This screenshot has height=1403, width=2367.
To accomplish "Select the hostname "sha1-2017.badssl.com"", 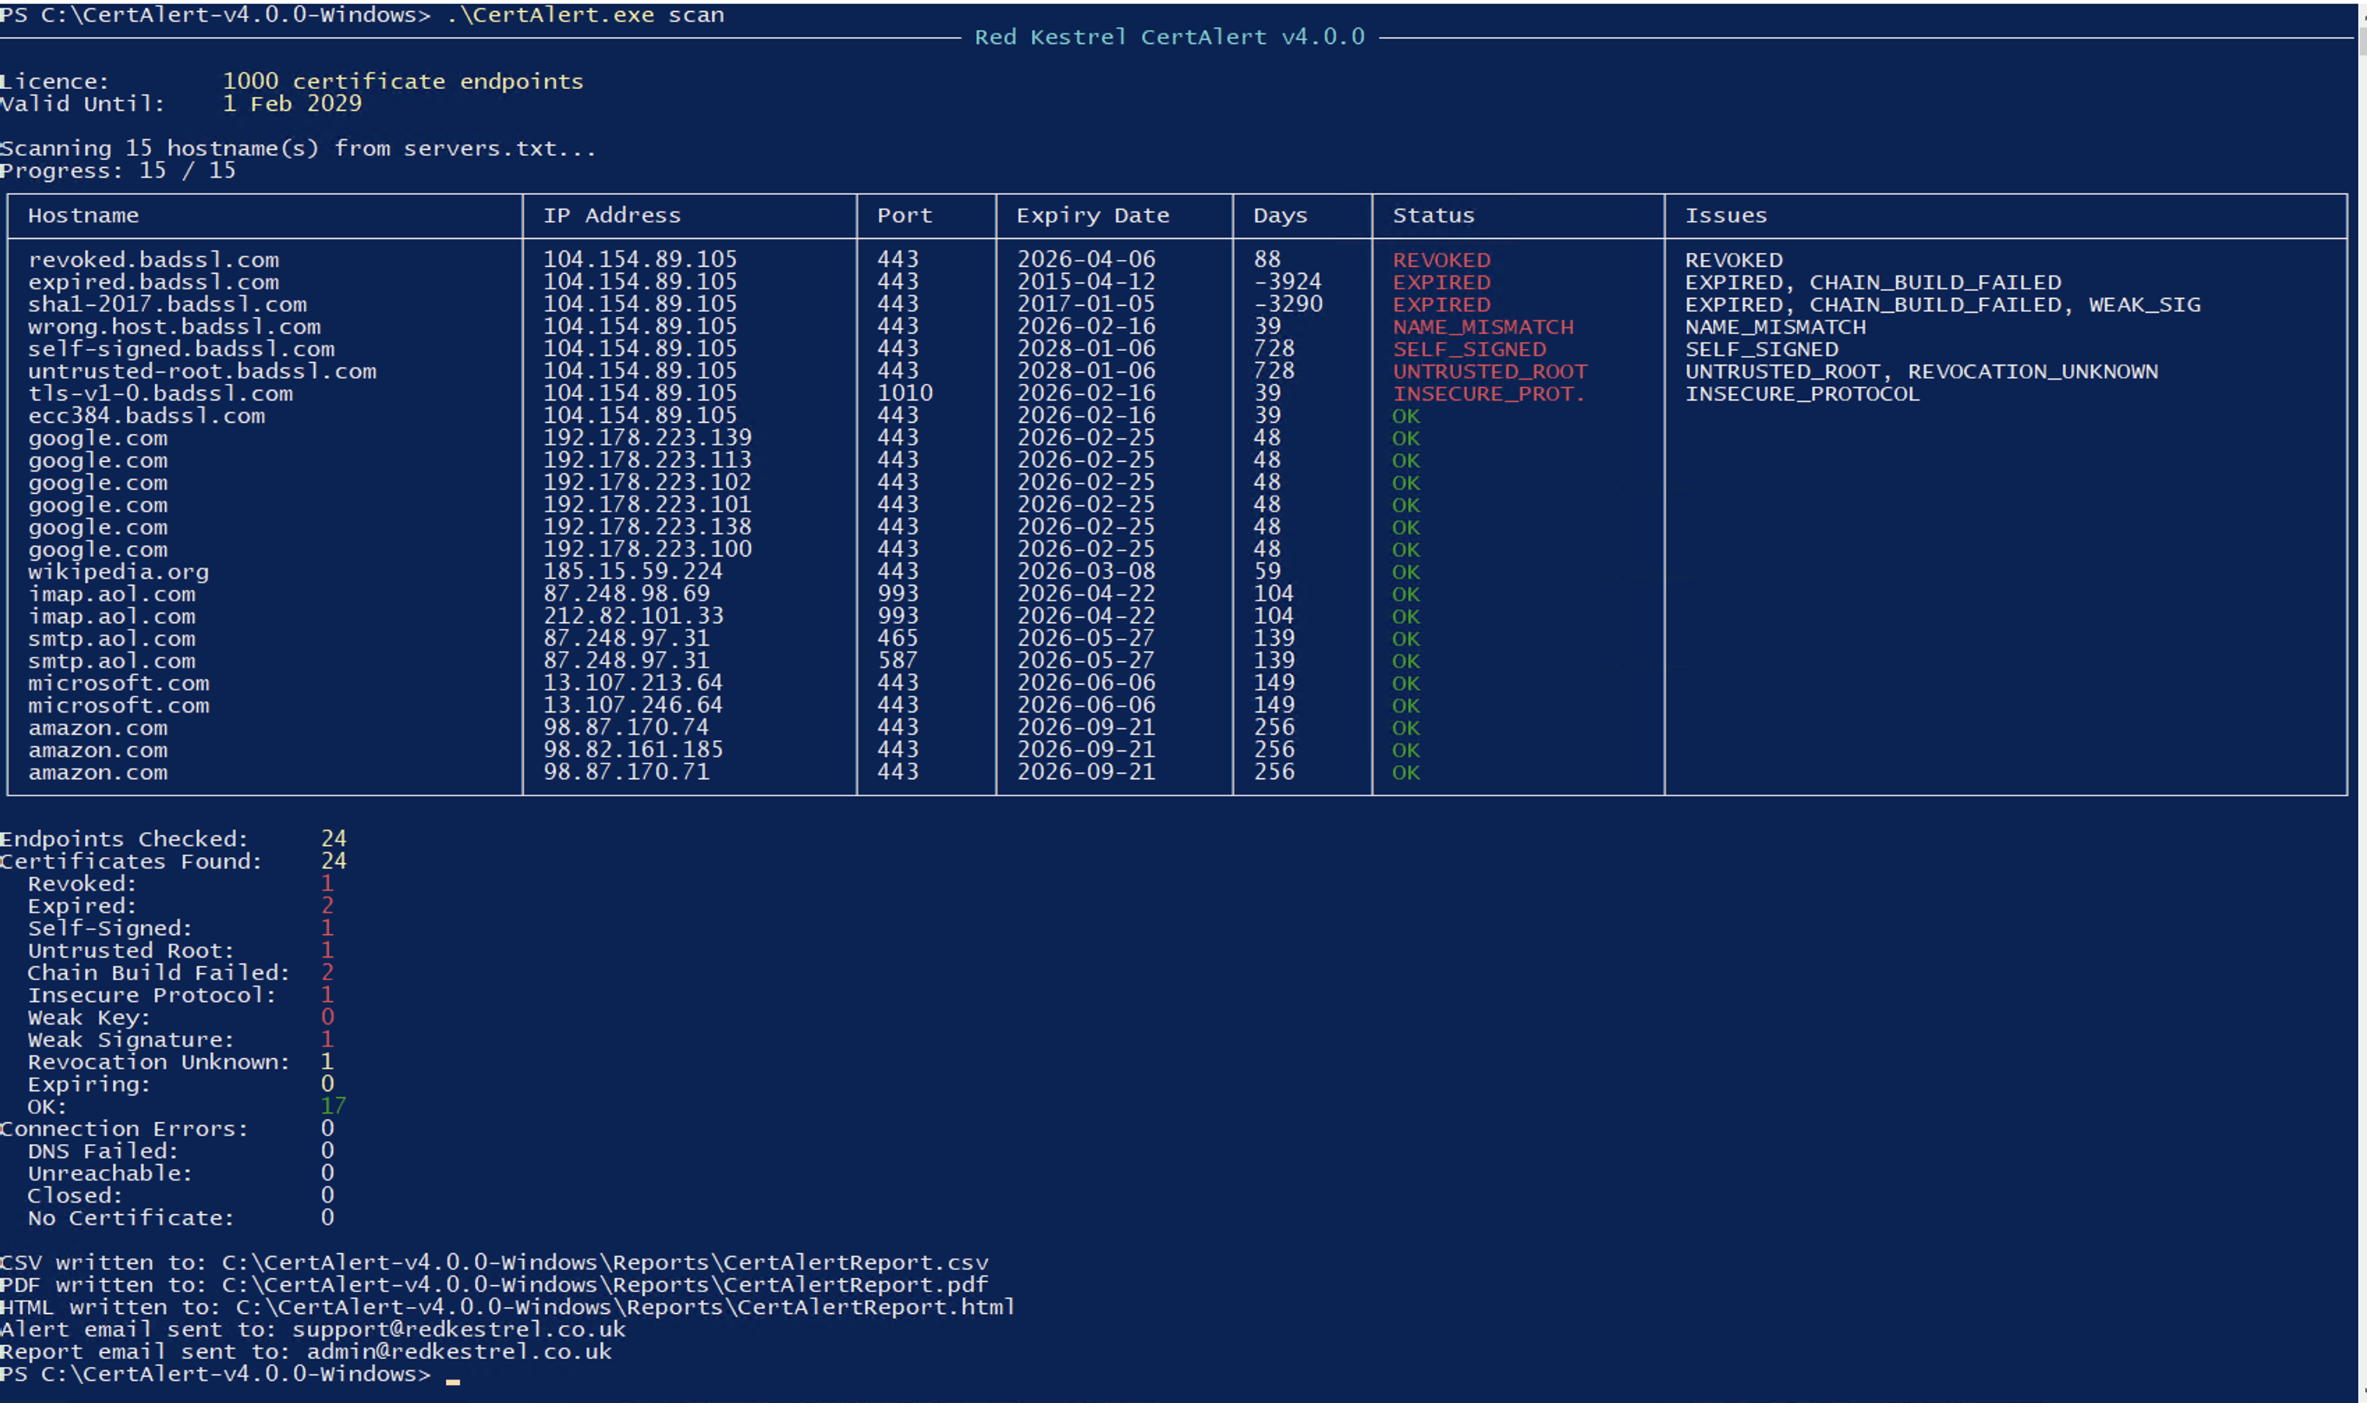I will tap(167, 304).
